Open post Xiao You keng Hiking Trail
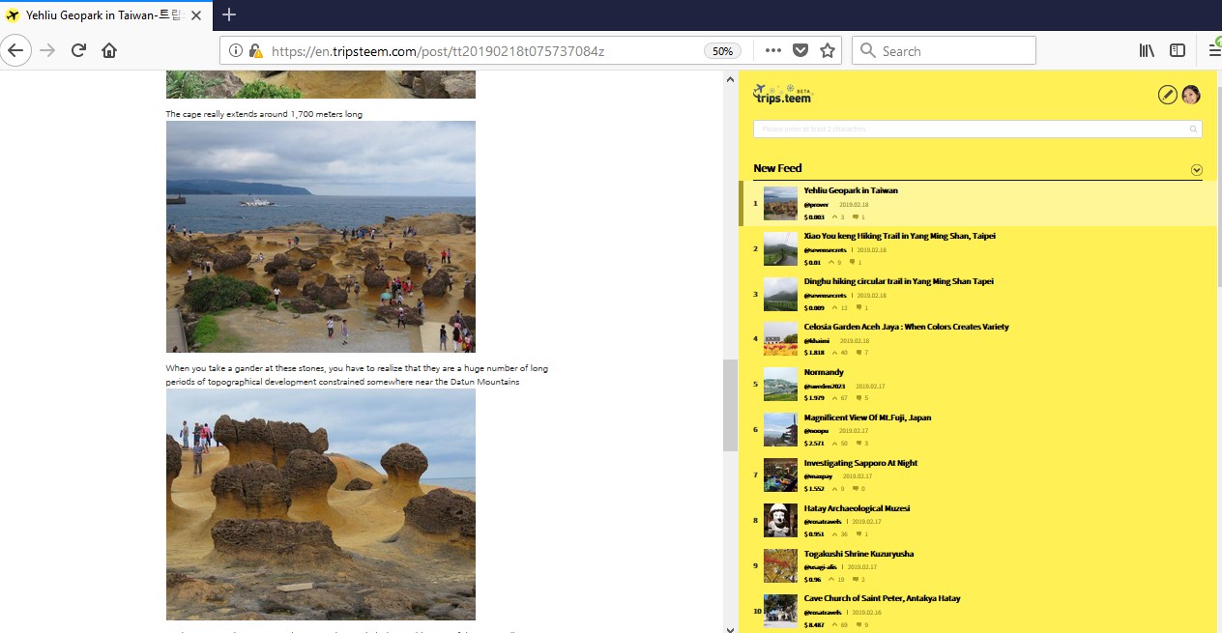The height and width of the screenshot is (633, 1222). 900,236
